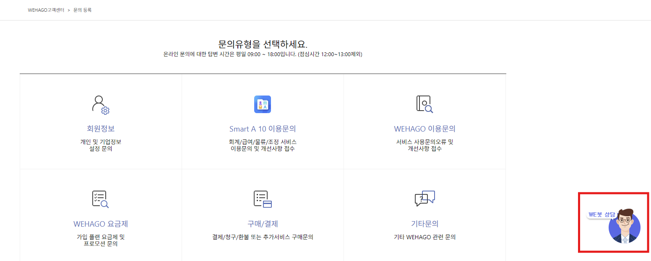Choose the 기타문의 inquiry title
651x261 pixels.
pyautogui.click(x=424, y=224)
